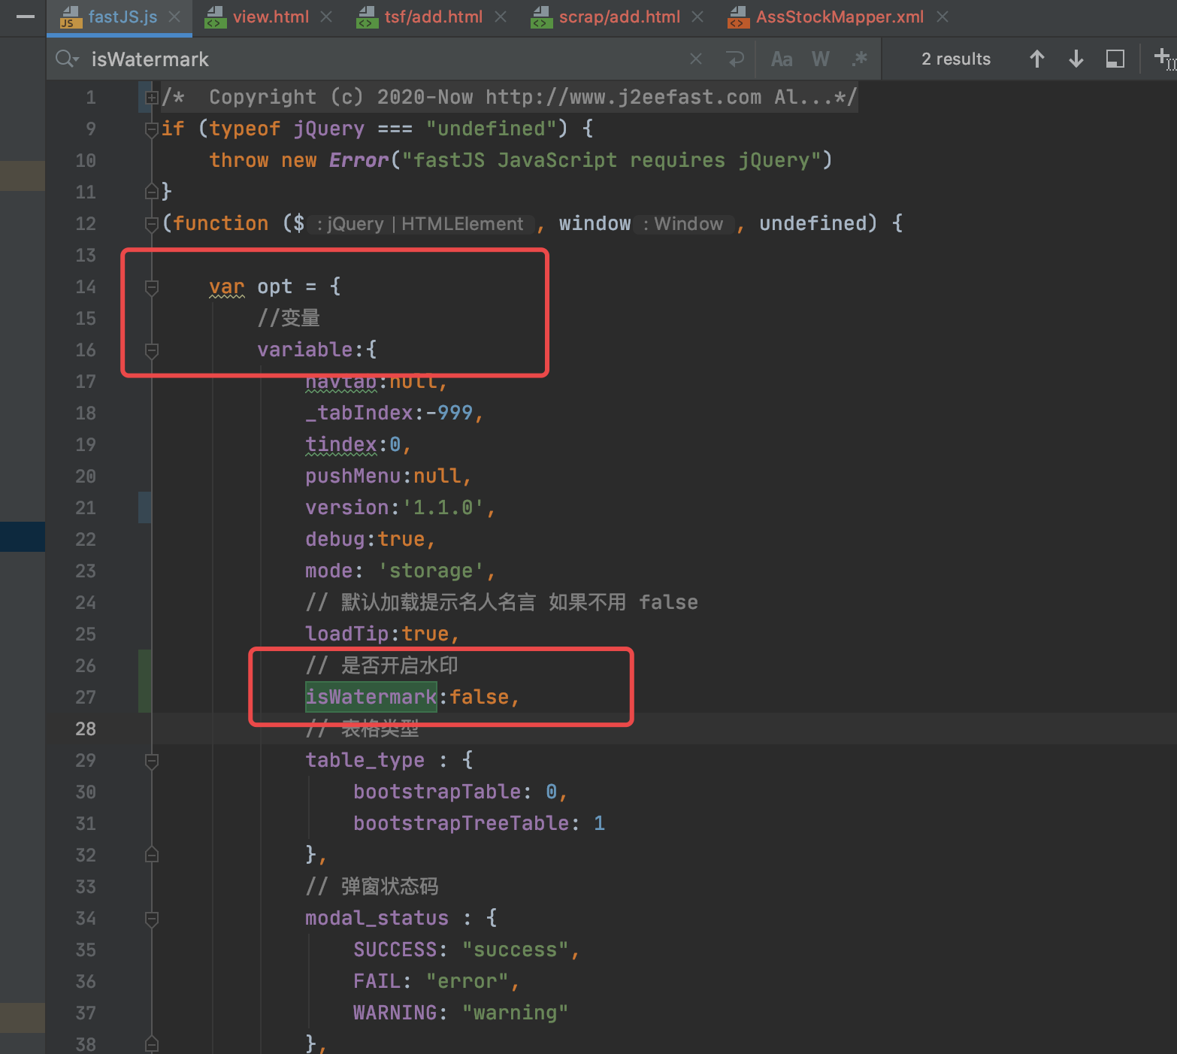Collapse the variable object on line 16
The width and height of the screenshot is (1177, 1054).
[152, 350]
